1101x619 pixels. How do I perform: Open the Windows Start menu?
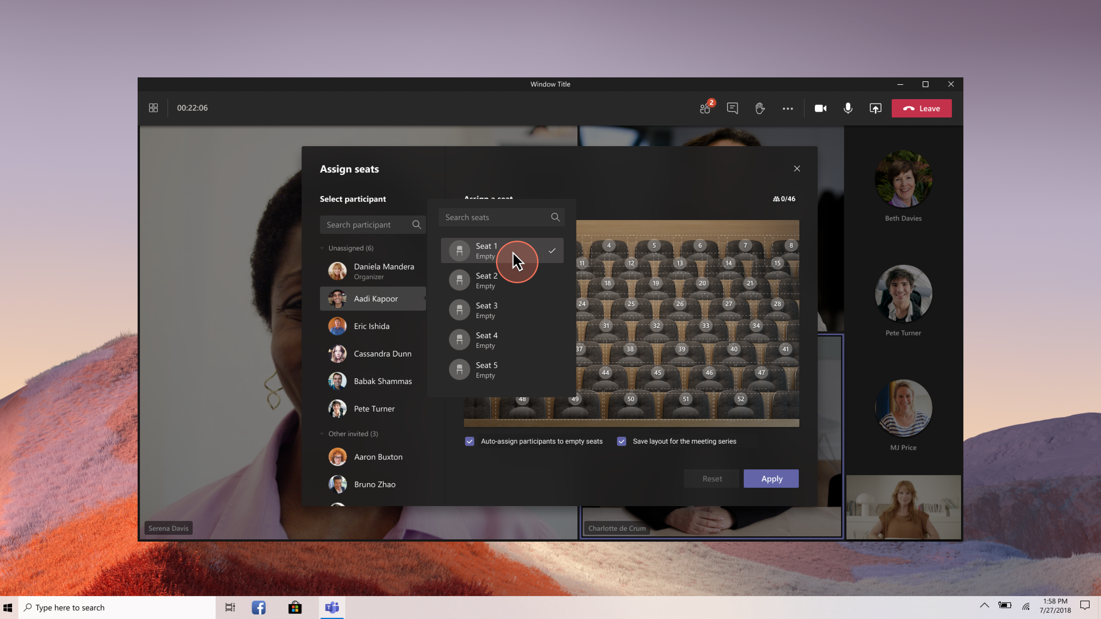[7, 608]
